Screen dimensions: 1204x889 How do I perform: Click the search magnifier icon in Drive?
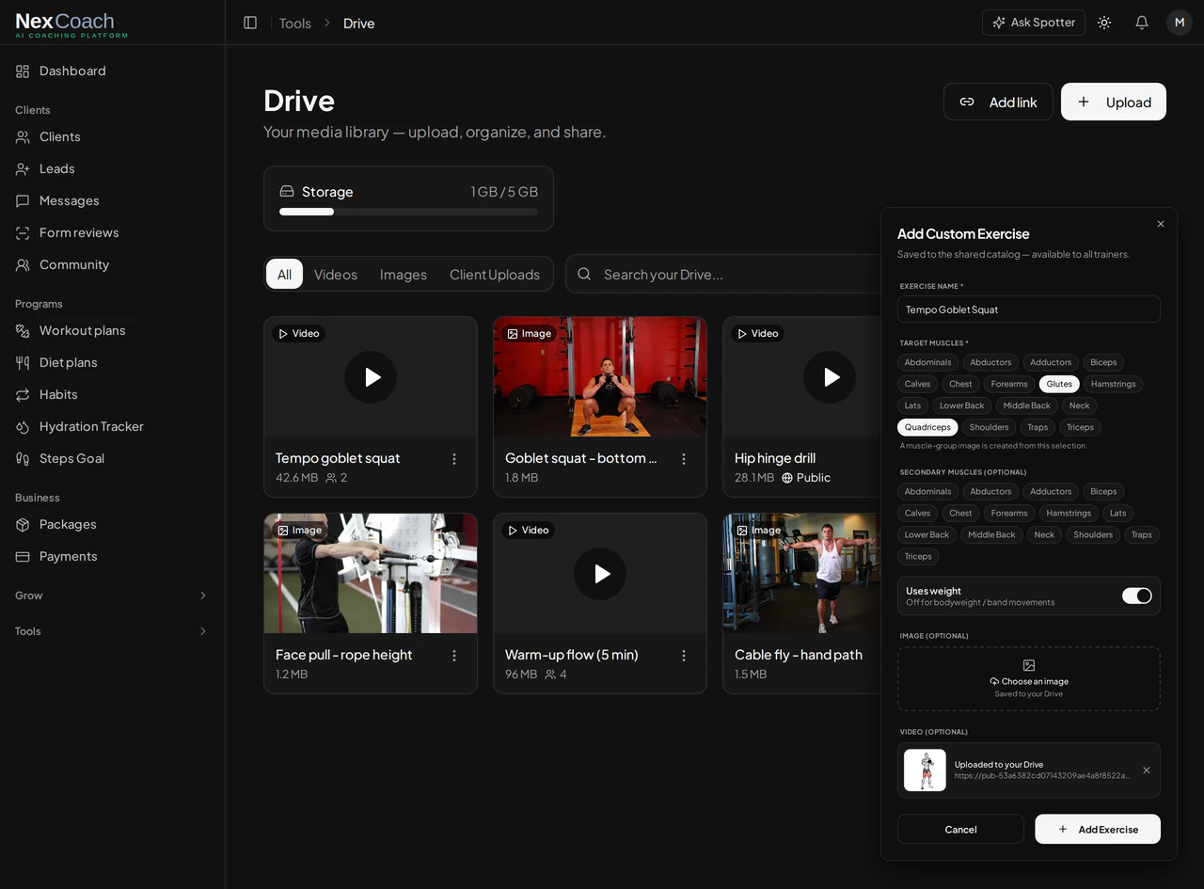click(x=584, y=274)
